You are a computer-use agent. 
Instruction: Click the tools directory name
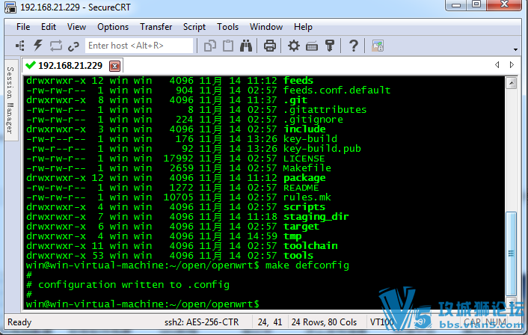pyautogui.click(x=298, y=256)
